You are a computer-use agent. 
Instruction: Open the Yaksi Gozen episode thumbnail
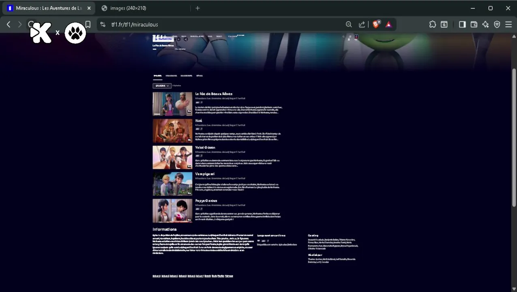click(x=172, y=157)
